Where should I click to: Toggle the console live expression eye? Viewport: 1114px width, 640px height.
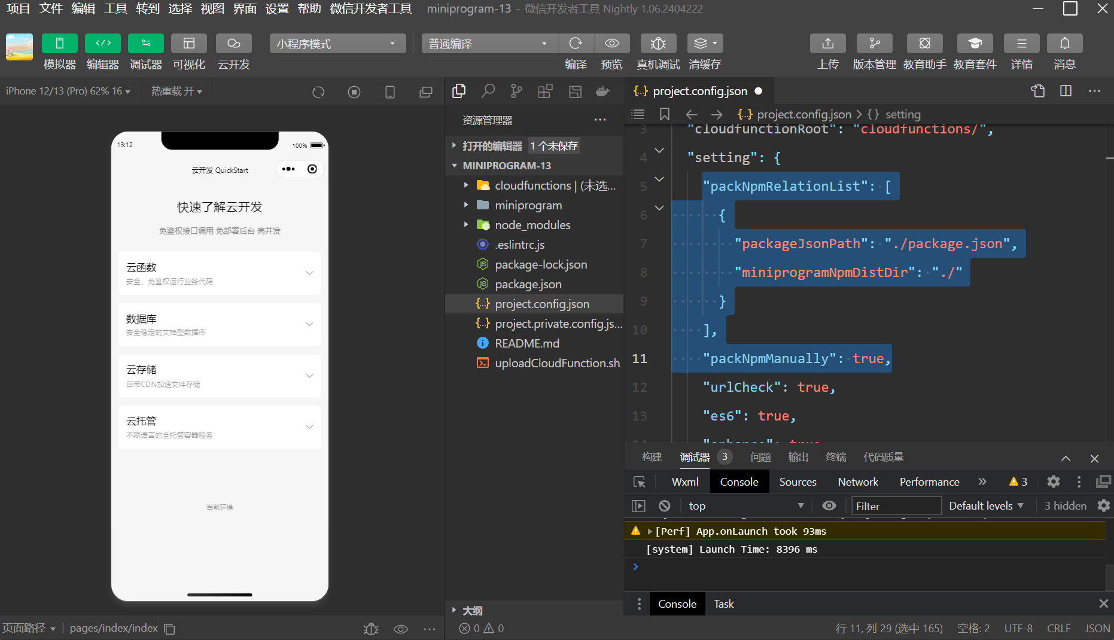[829, 505]
